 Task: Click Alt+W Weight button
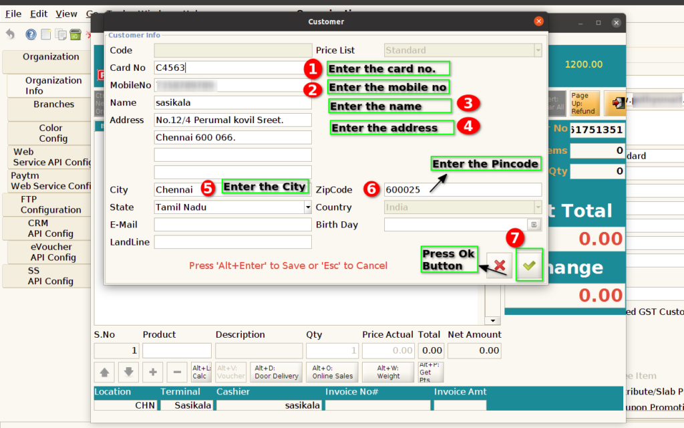[388, 372]
